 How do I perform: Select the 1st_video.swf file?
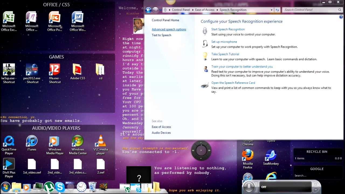click(32, 167)
